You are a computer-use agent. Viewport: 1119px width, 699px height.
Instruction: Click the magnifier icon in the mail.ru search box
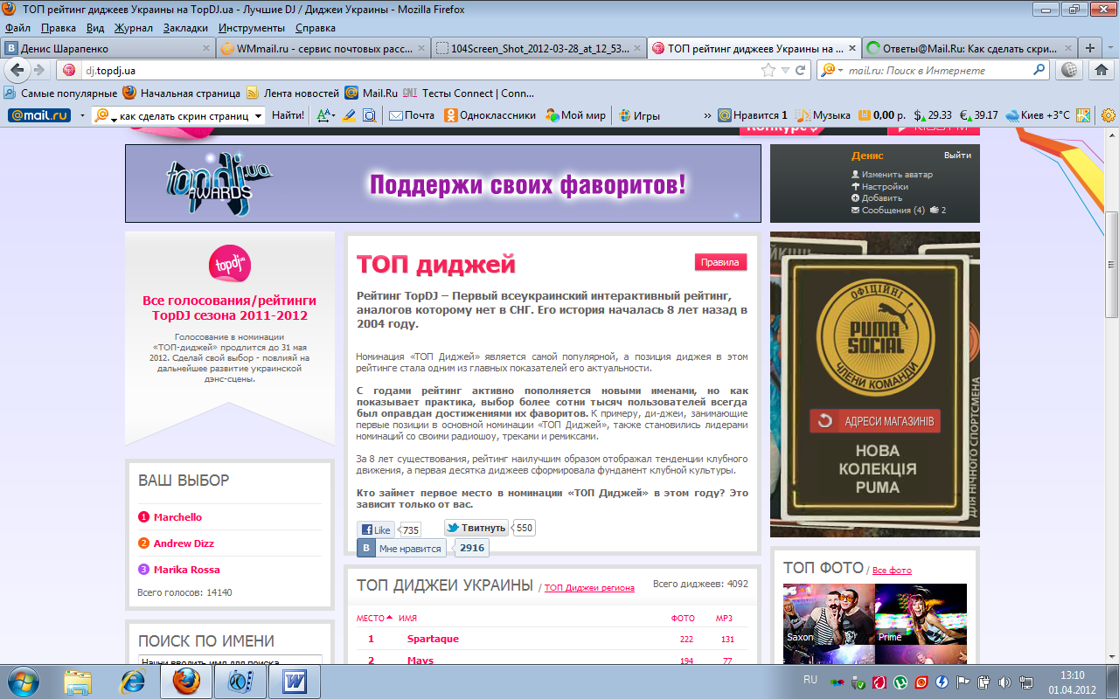coord(1039,70)
